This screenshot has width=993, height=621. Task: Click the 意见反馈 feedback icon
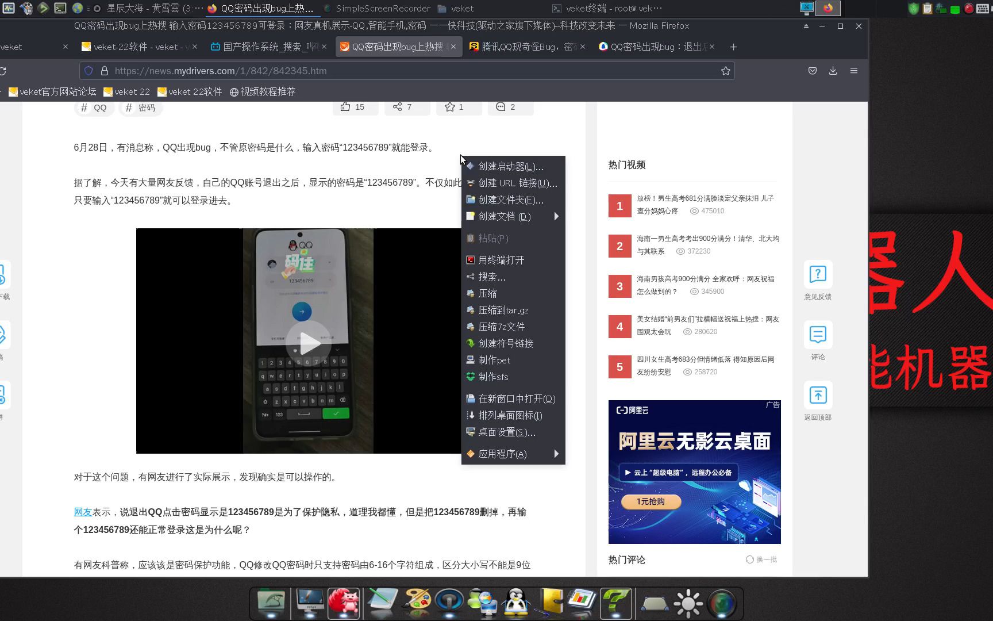point(818,275)
